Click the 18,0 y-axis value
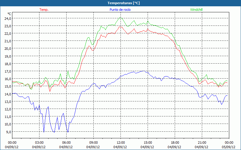This screenshot has height=150, width=241. [x=8, y=64]
